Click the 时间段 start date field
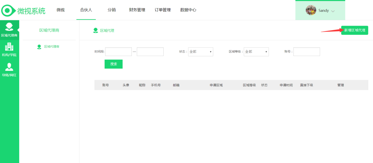Image resolution: width=373 pixels, height=163 pixels. pos(118,52)
